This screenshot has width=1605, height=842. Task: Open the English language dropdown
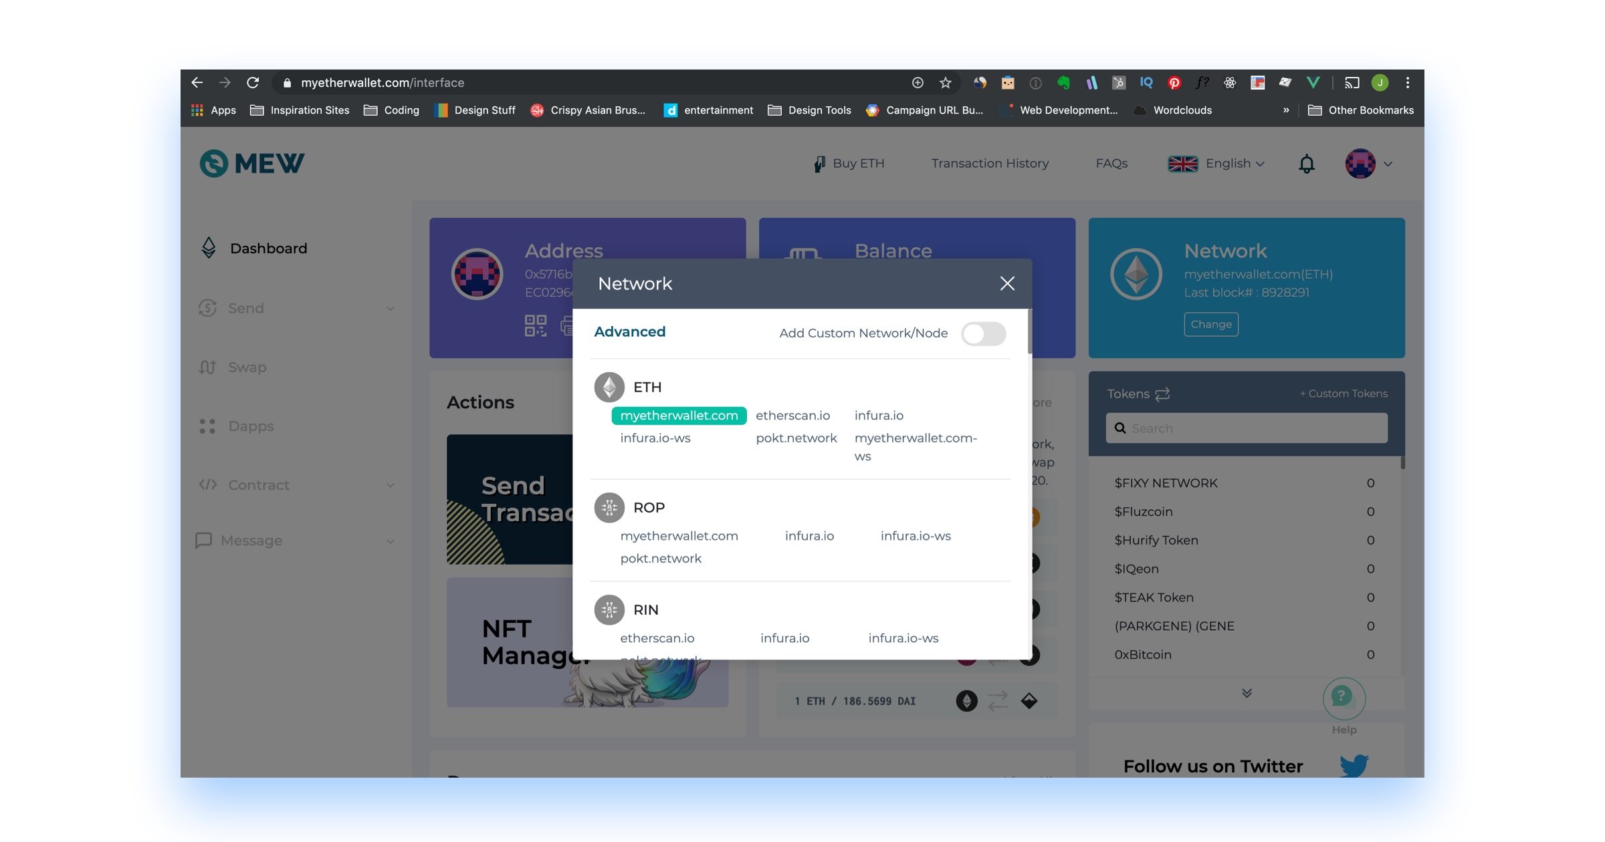[x=1216, y=164]
